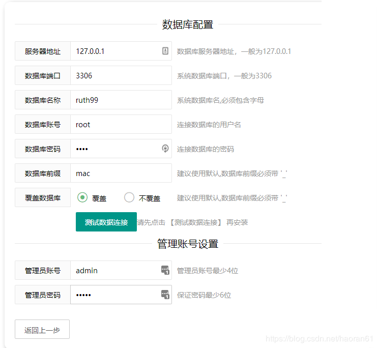377x348 pixels.
Task: Click the contact autofill icon in server address field
Action: pos(165,51)
